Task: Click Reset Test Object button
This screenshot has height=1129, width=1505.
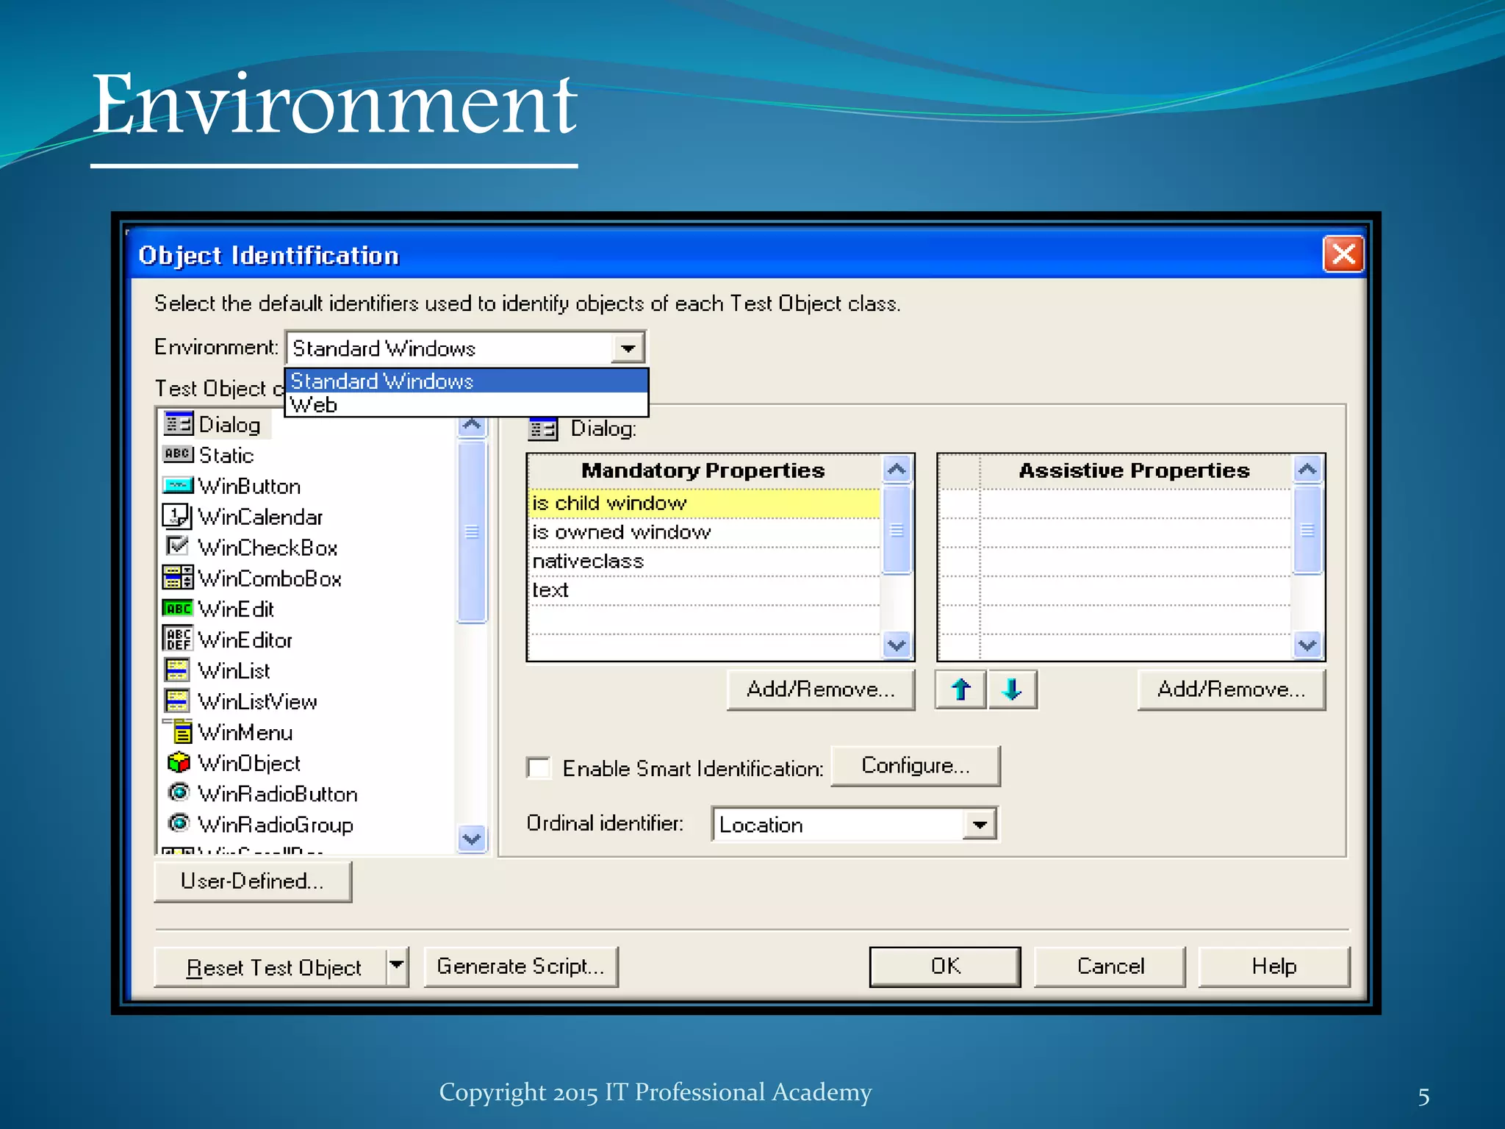Action: click(x=270, y=967)
